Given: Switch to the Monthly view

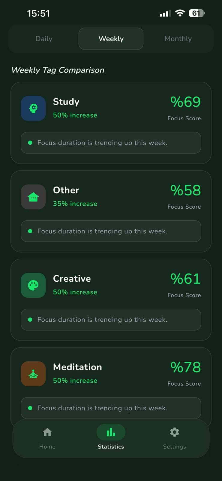Looking at the screenshot, I should 178,39.
